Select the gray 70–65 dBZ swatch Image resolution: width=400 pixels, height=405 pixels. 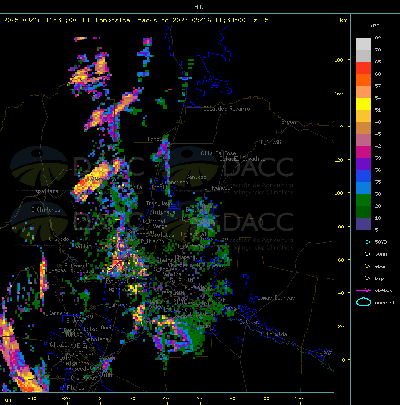pos(363,55)
